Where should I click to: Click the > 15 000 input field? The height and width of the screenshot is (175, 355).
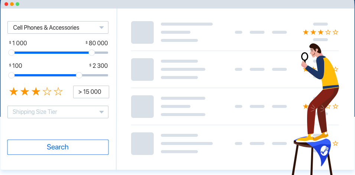point(91,92)
